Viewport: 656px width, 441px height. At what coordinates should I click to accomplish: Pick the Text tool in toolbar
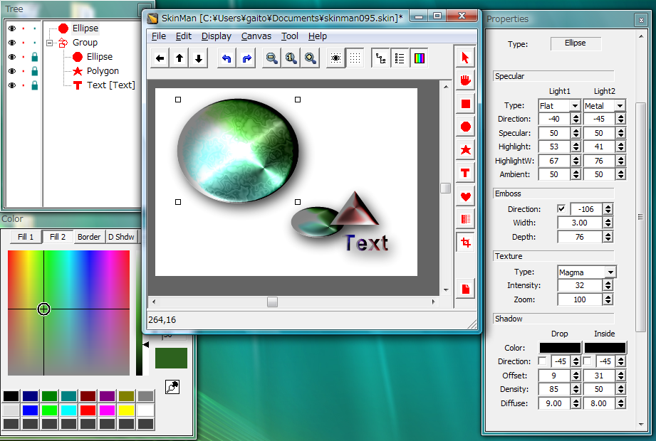[x=465, y=172]
